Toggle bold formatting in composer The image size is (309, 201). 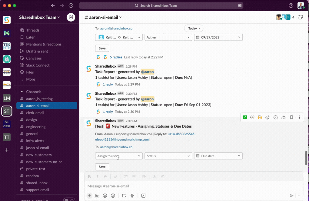click(x=89, y=176)
